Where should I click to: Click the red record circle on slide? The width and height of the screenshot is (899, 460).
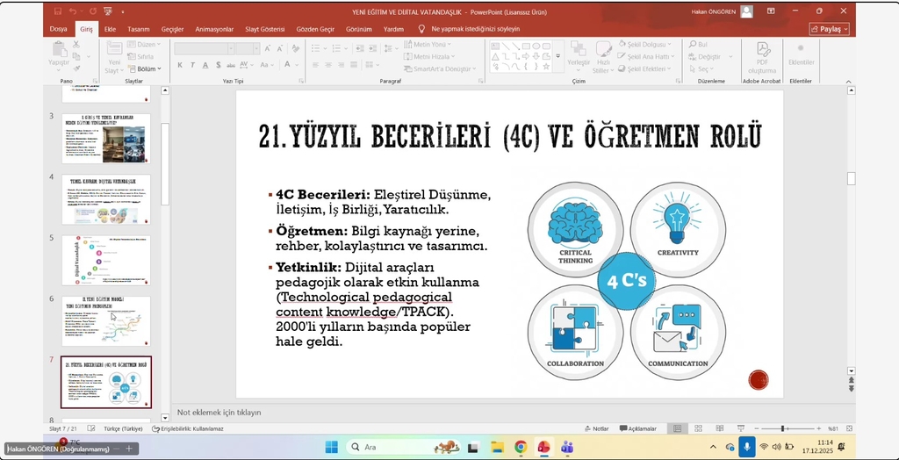(759, 379)
